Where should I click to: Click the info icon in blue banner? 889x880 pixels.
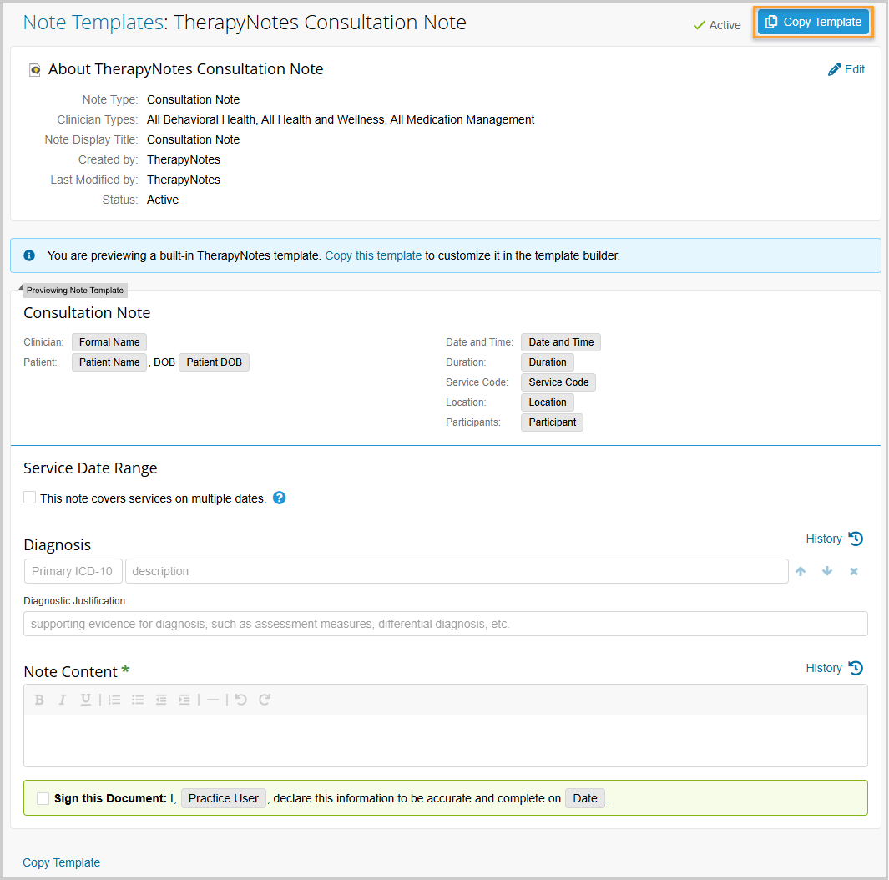coord(29,255)
